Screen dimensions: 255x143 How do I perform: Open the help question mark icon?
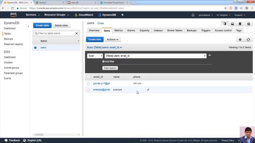249,24
